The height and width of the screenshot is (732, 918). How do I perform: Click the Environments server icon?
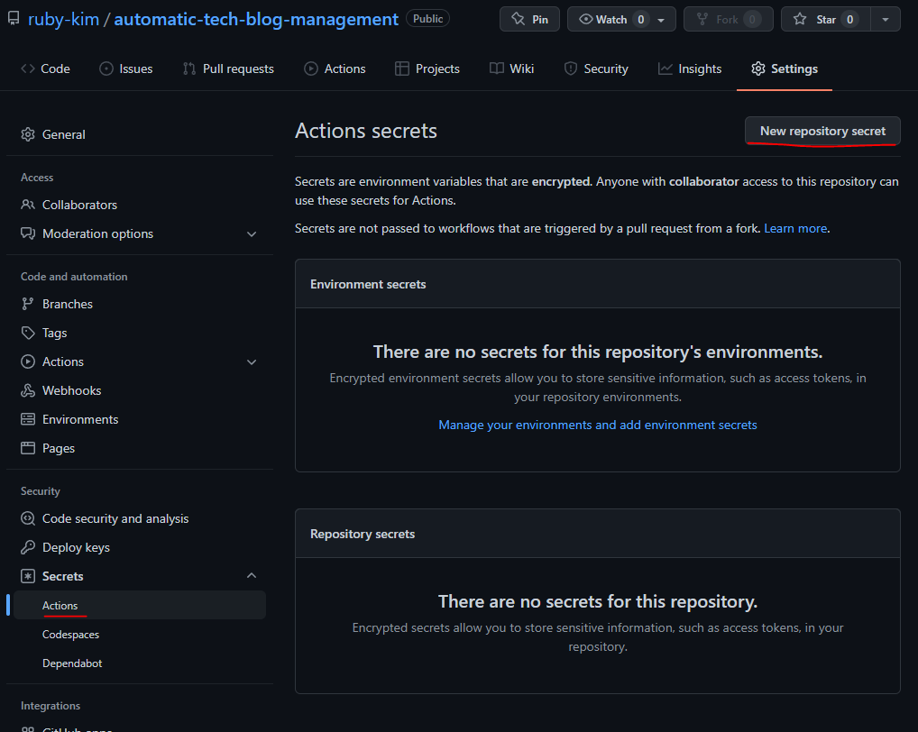[28, 419]
